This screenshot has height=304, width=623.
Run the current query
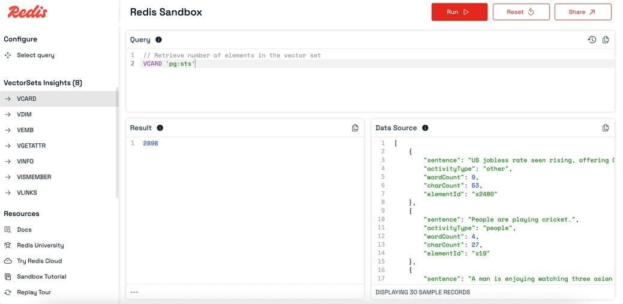click(459, 12)
